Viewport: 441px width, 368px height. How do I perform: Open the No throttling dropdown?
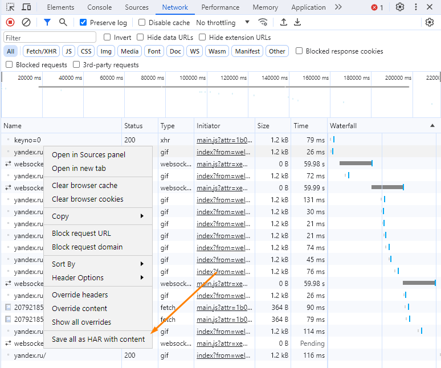223,22
